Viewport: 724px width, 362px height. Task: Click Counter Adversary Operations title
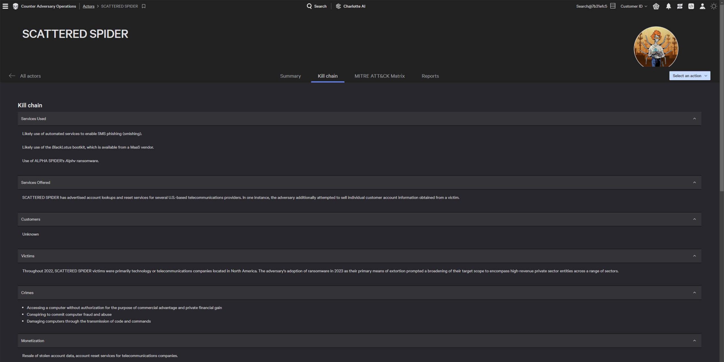point(48,6)
